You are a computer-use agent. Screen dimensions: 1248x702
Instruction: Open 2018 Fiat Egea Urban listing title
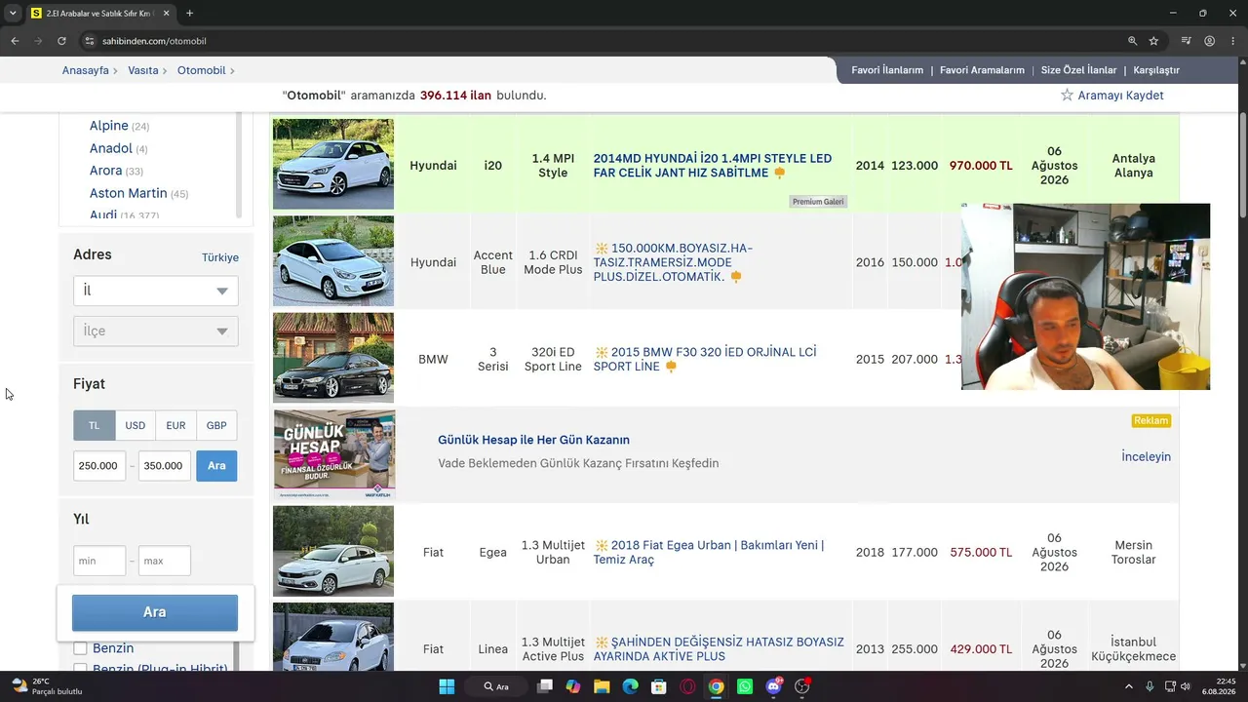click(709, 553)
